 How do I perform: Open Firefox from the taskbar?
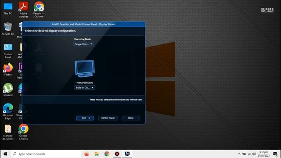pos(87,154)
